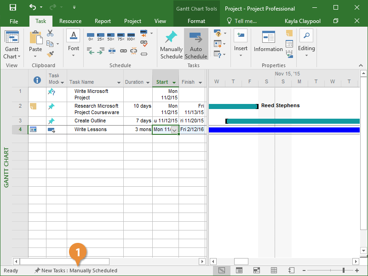Save the project with the Save icon
This screenshot has width=368, height=276.
13,8
